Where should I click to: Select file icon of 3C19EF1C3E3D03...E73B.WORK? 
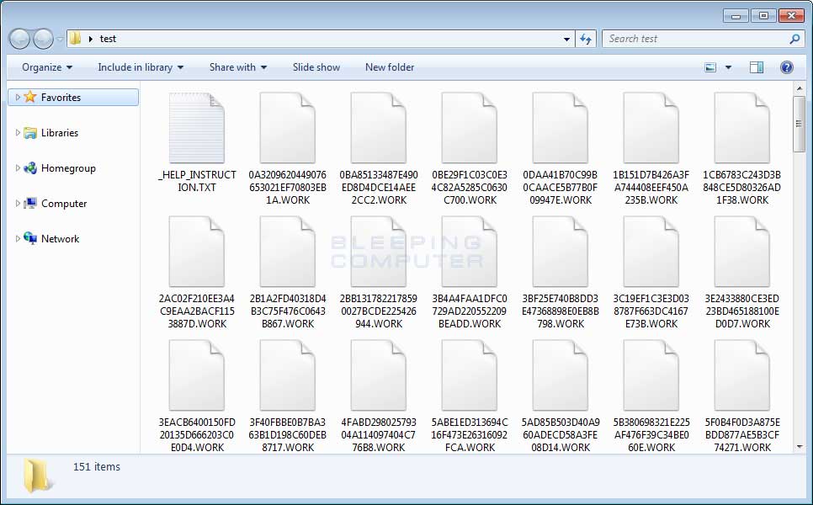click(x=651, y=252)
